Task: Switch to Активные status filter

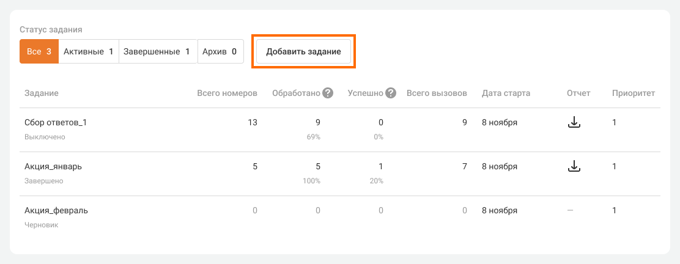Action: pyautogui.click(x=89, y=52)
